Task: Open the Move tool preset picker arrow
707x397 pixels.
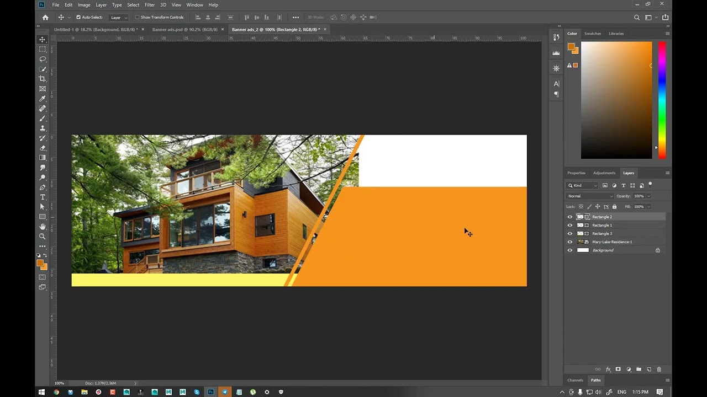Action: [x=69, y=17]
